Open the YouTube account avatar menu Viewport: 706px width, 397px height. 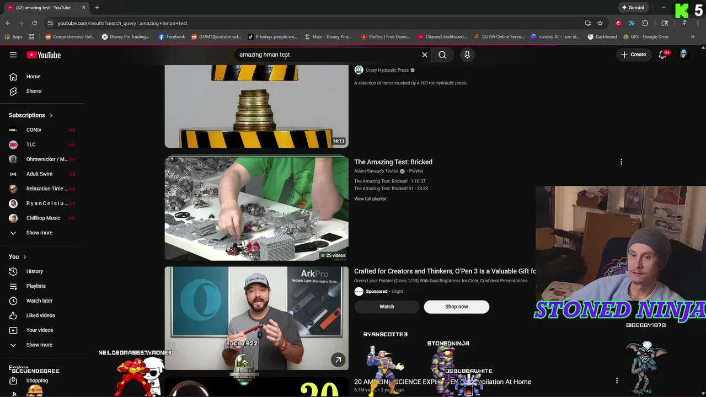coord(683,55)
